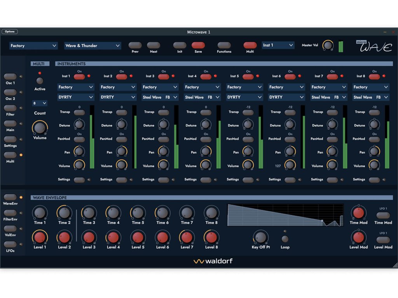
Task: Click the microWAVE logo
Action: pos(375,46)
